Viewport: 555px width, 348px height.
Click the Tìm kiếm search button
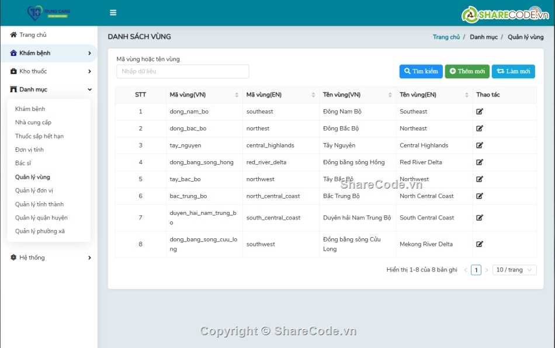coord(421,71)
